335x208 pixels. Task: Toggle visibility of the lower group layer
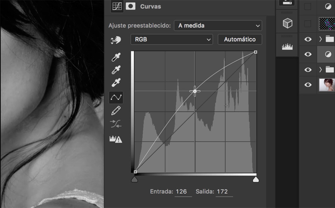308,70
